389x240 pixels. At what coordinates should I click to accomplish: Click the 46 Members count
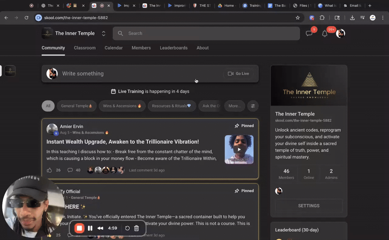point(286,174)
